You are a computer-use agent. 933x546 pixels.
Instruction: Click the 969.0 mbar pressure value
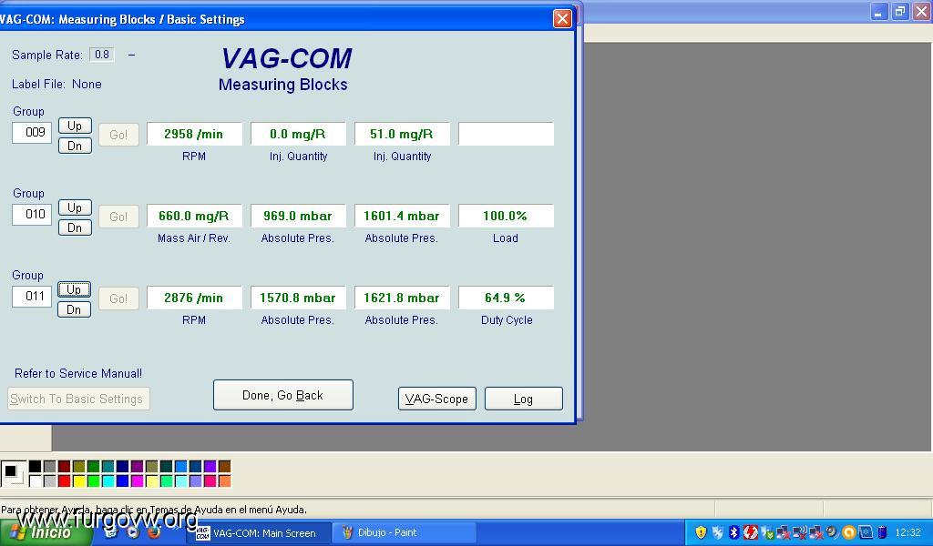pos(298,216)
